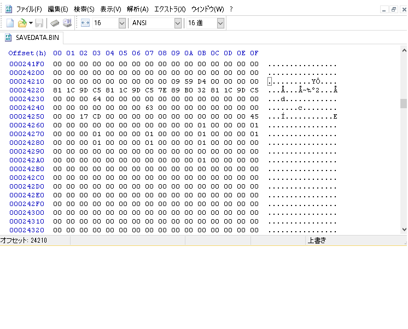Image resolution: width=408 pixels, height=329 pixels.
Task: Open the ? help menu
Action: [x=231, y=9]
